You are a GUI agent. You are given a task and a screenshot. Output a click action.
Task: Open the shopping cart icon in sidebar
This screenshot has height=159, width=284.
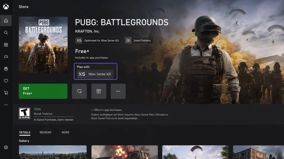pos(6,93)
